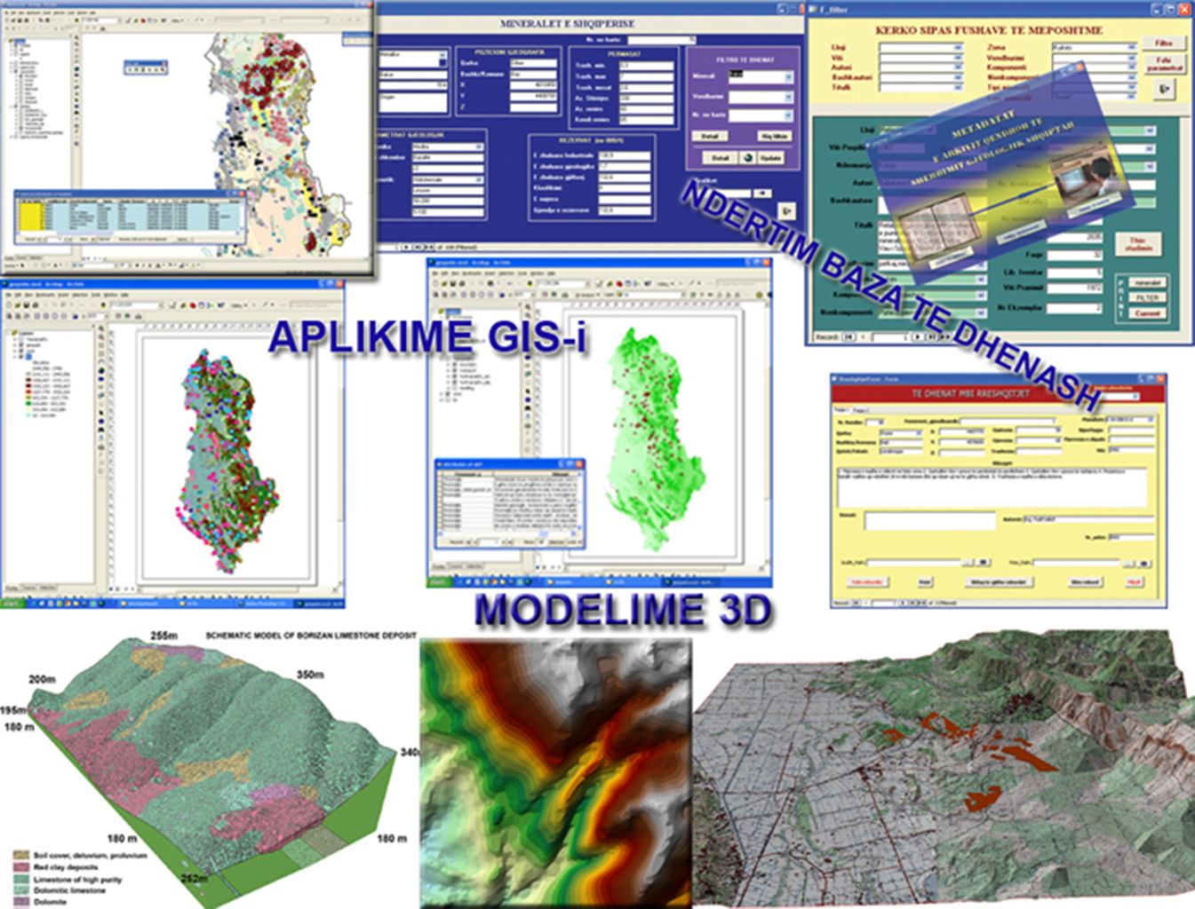
Task: Click browse button next to Grafik_Path field
Action: (x=968, y=563)
